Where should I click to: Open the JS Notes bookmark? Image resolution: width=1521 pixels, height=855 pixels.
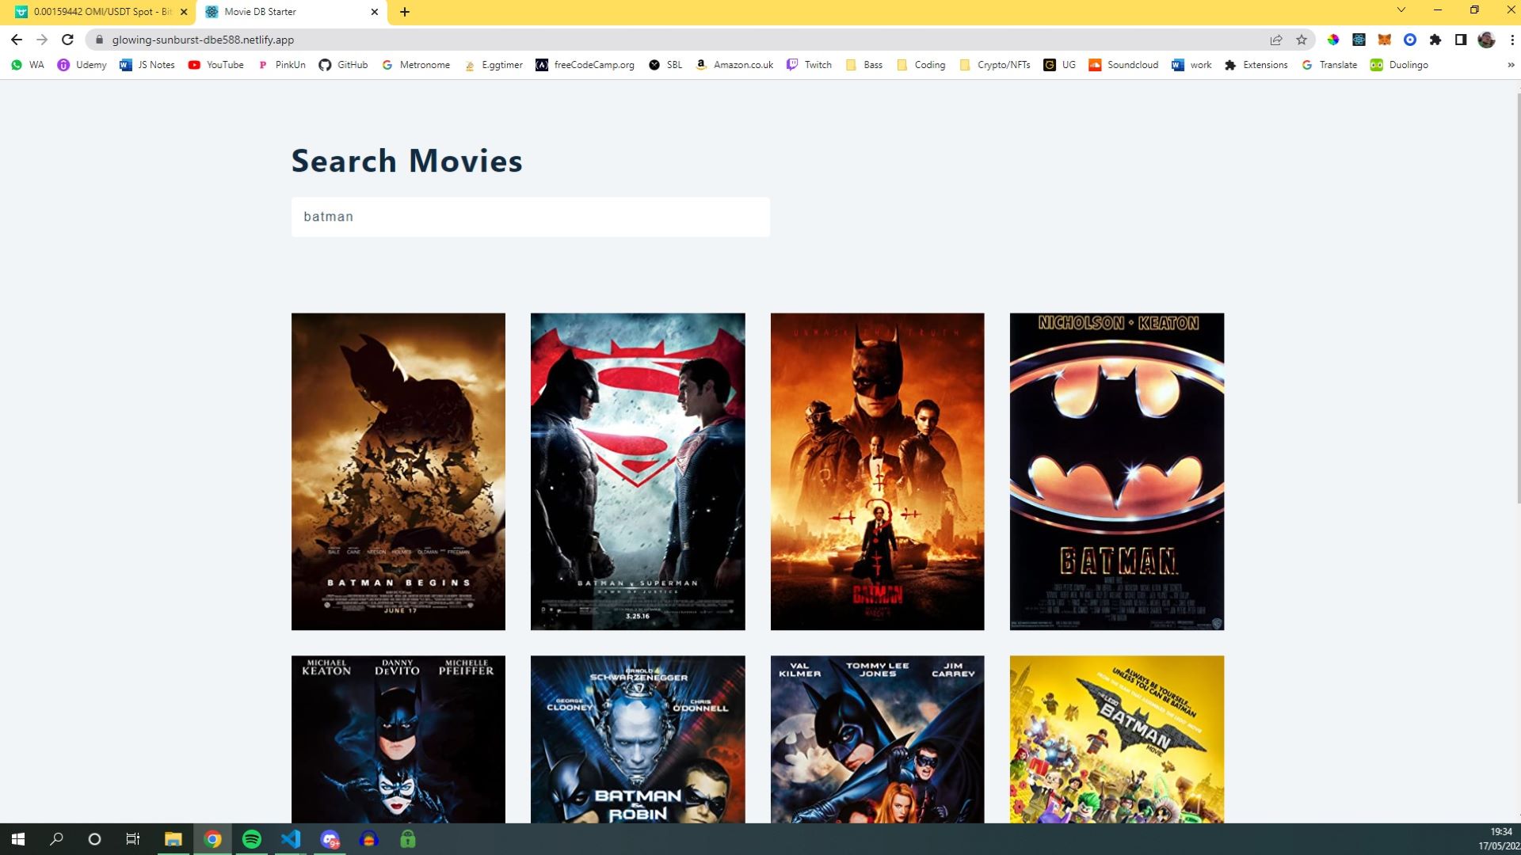147,65
